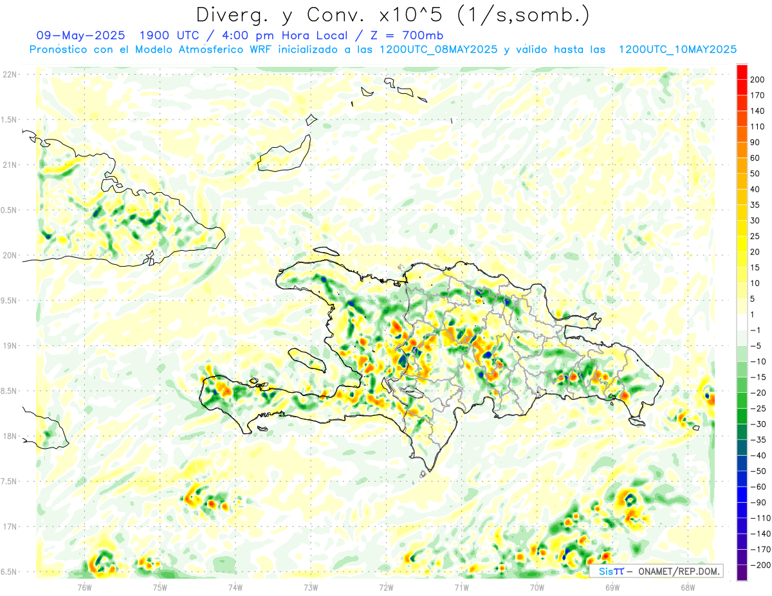Pick the dark purple swatch below -200
Viewport: 772px width, 596px height.
[x=742, y=572]
